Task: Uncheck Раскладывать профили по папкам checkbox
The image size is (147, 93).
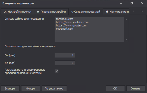Action: [x=57, y=71]
